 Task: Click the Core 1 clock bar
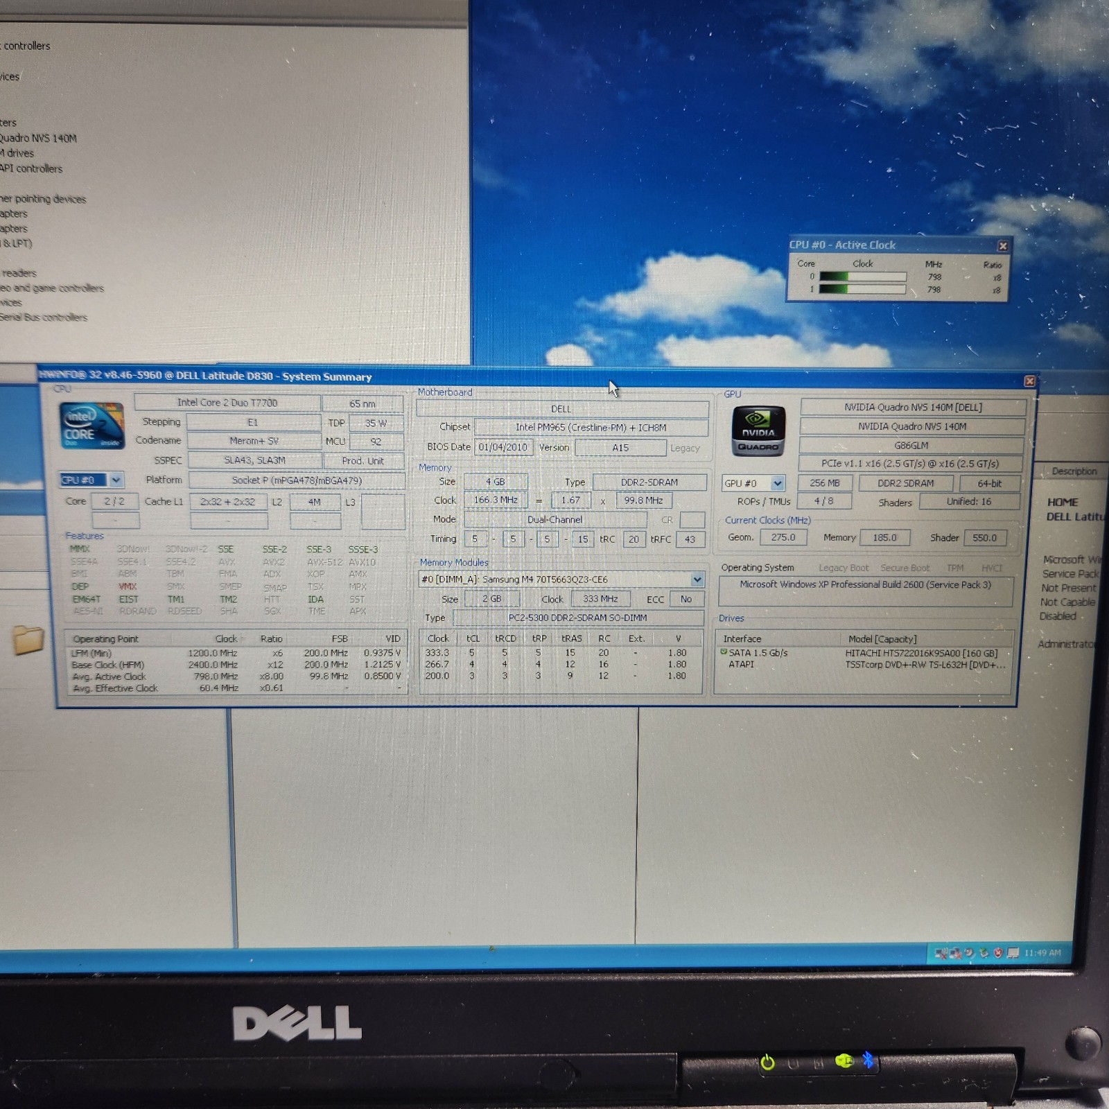click(x=862, y=289)
